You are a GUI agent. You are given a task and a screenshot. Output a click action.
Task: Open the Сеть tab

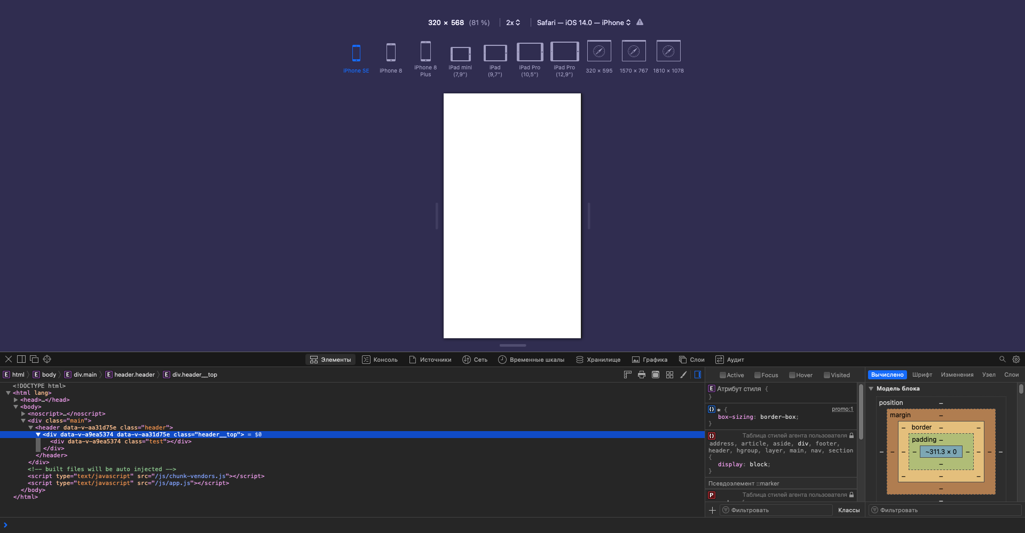pos(475,360)
